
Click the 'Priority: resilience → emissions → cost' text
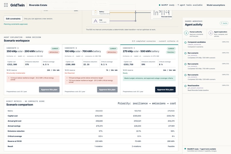147,103
